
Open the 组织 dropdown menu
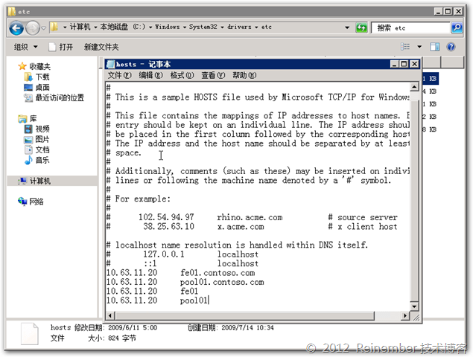(x=25, y=47)
